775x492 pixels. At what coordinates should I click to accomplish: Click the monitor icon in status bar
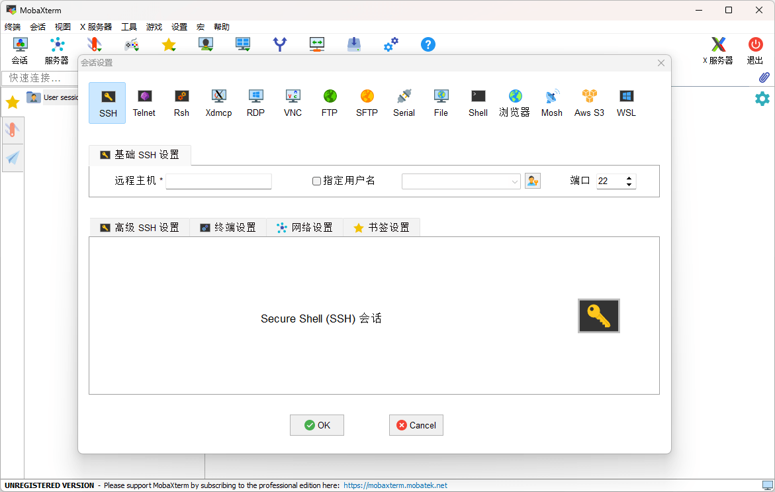767,485
